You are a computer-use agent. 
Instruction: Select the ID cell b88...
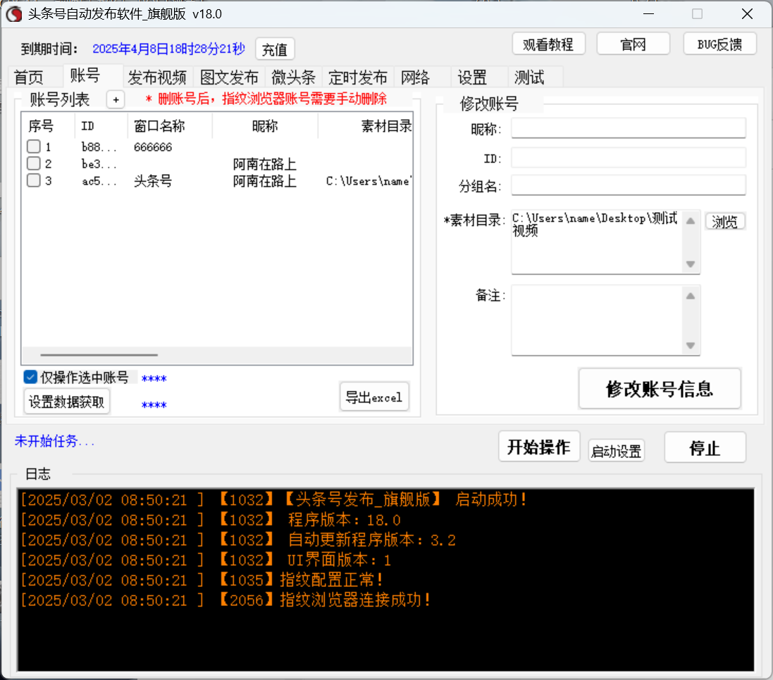tap(99, 147)
